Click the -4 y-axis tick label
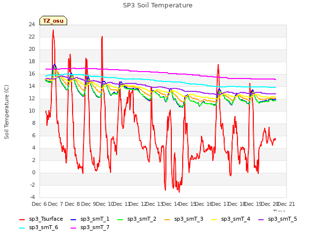Image resolution: width=316 pixels, height=237 pixels. pos(33,197)
